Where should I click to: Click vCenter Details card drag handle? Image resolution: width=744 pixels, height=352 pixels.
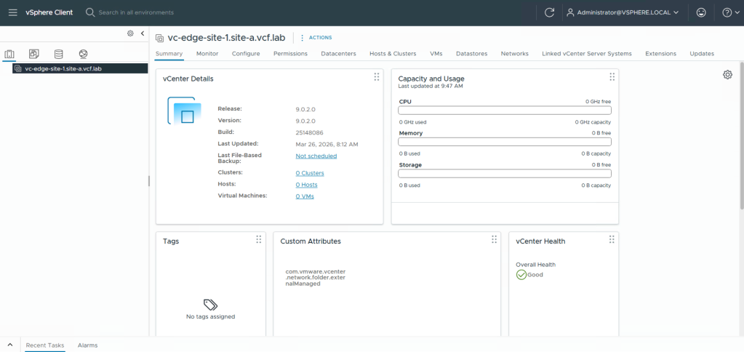[376, 77]
